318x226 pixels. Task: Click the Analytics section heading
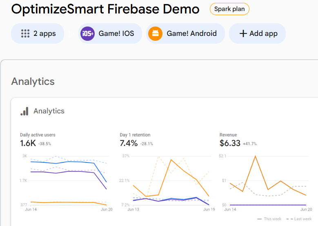[33, 82]
